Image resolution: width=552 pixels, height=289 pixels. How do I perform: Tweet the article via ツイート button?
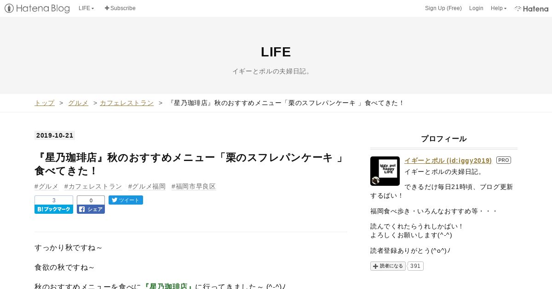point(126,200)
